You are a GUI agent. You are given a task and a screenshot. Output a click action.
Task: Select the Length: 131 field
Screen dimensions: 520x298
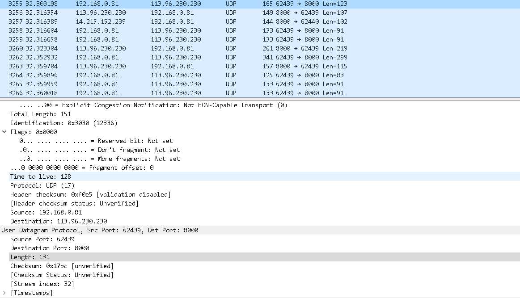264,257
